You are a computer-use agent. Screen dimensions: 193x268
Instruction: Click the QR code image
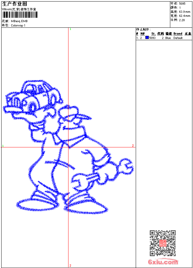click(162, 243)
